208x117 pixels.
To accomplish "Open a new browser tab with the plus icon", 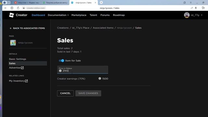I will 101,3.
